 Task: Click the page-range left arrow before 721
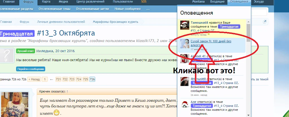[x=52, y=80]
